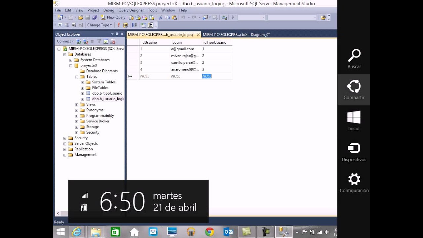Expand System Databases folder
Image resolution: width=423 pixels, height=238 pixels.
pos(71,60)
